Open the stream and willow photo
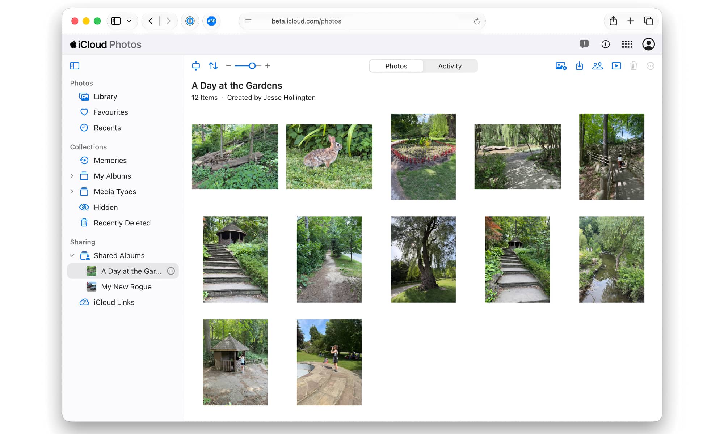The width and height of the screenshot is (724, 434). [611, 259]
